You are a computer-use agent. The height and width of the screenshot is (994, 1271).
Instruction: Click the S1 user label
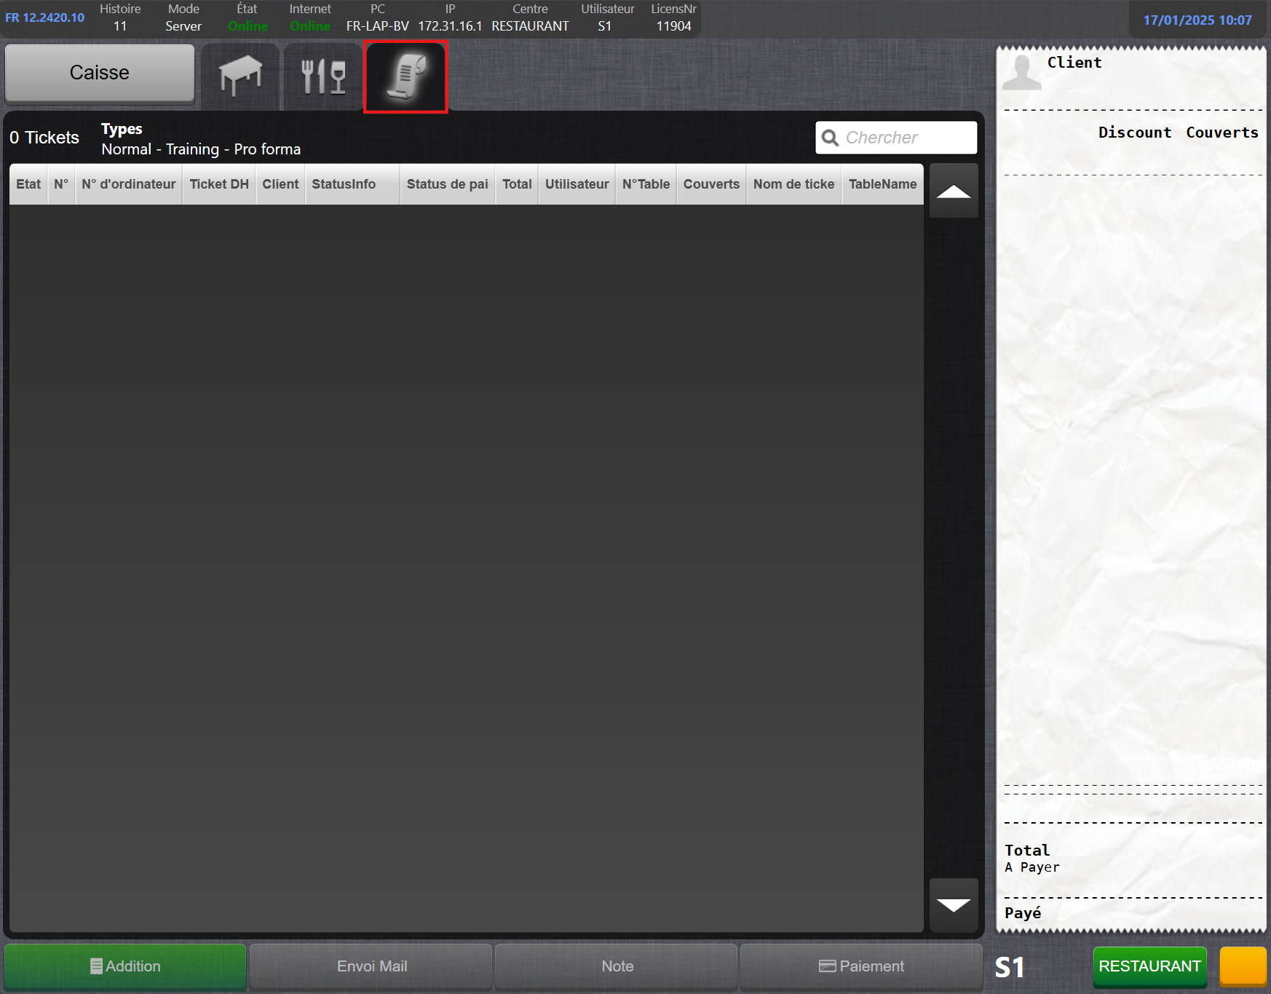tap(1010, 967)
